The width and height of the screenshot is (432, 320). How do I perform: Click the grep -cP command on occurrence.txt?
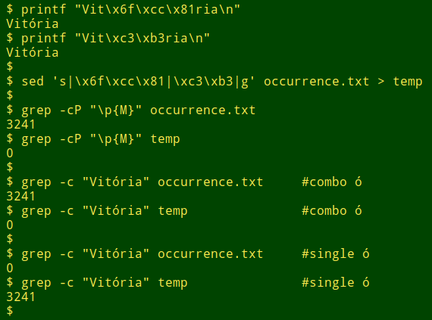131,110
